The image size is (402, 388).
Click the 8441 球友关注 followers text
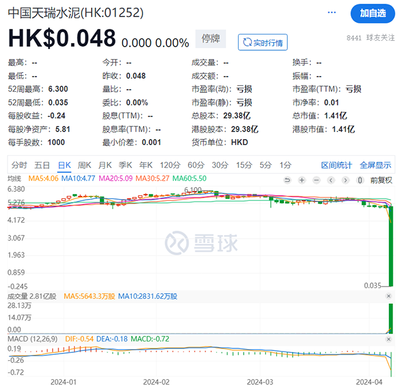tap(371, 38)
